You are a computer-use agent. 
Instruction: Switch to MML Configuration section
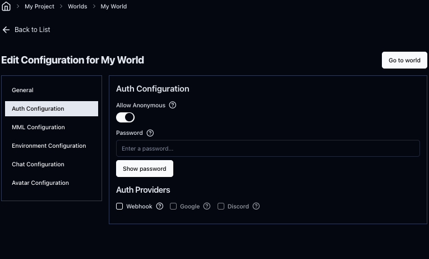(x=38, y=127)
